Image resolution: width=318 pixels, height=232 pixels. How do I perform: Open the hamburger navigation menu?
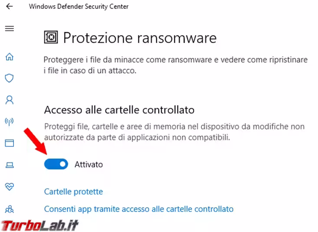9,29
